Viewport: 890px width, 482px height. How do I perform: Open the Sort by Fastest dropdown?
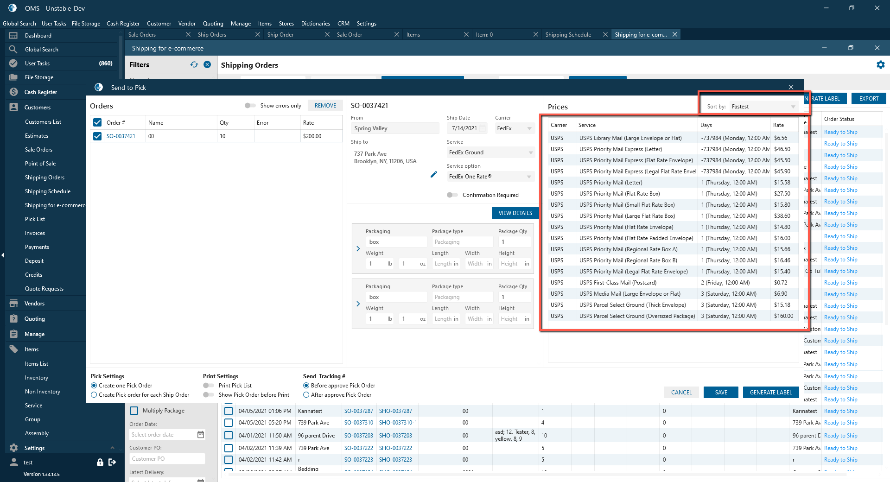pyautogui.click(x=763, y=107)
